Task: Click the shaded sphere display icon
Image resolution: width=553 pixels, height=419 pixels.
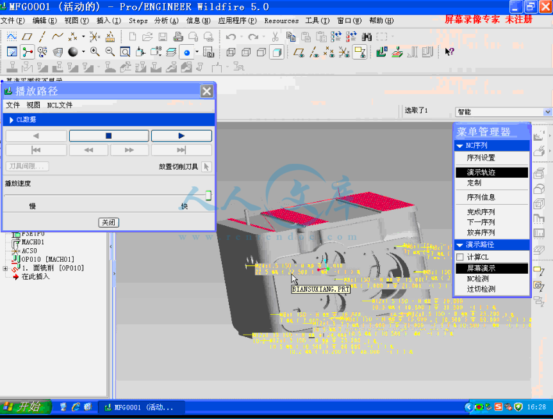Action: pos(72,52)
